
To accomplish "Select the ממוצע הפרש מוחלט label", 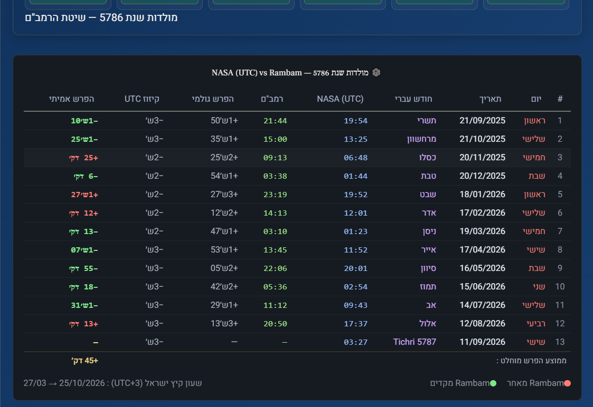I will pos(531,361).
